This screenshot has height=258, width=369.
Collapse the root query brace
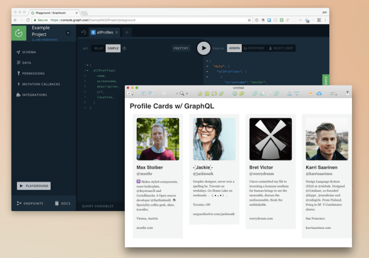(88, 65)
